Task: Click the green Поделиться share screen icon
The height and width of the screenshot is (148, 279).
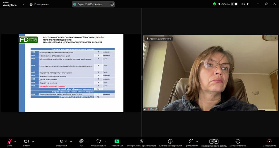Action: coord(117,141)
